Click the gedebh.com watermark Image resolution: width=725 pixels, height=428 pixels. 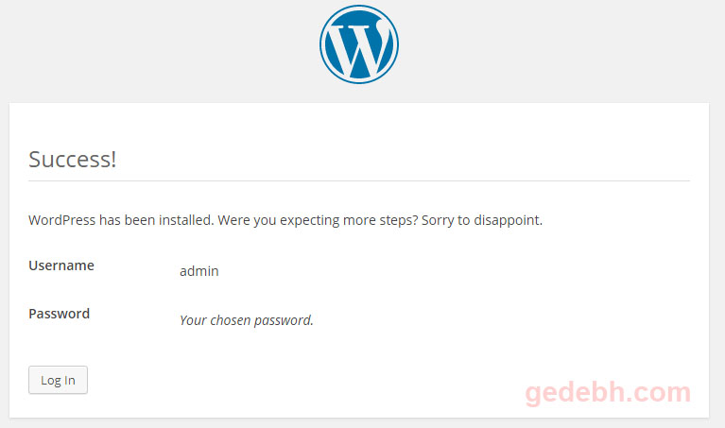tap(608, 393)
